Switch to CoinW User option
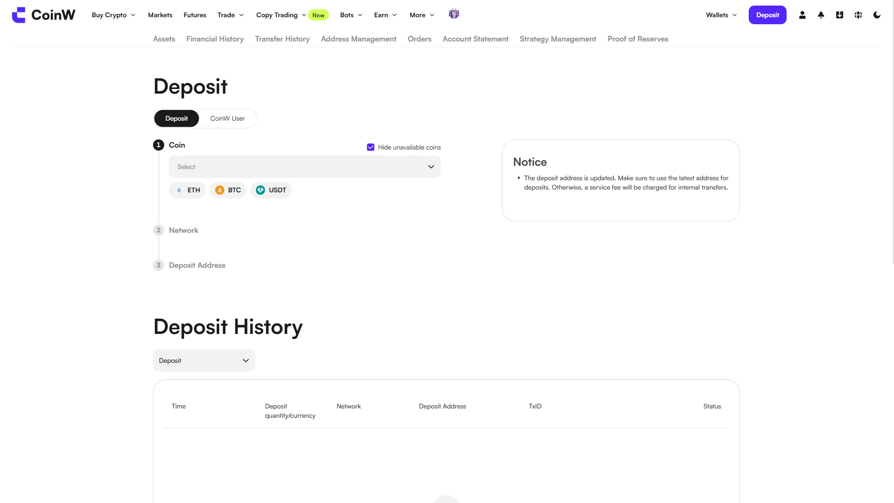This screenshot has width=894, height=503. [x=227, y=118]
